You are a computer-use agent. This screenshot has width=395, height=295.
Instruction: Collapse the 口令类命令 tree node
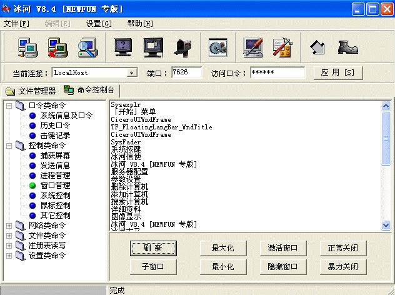(9, 106)
